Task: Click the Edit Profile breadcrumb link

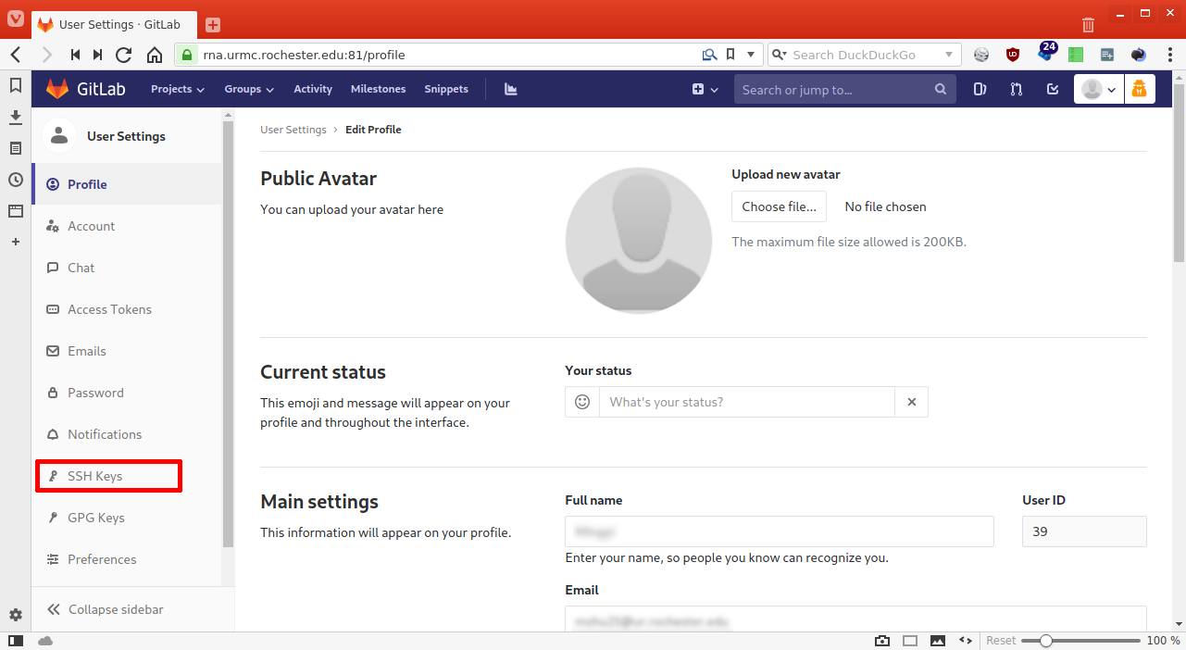Action: tap(373, 130)
